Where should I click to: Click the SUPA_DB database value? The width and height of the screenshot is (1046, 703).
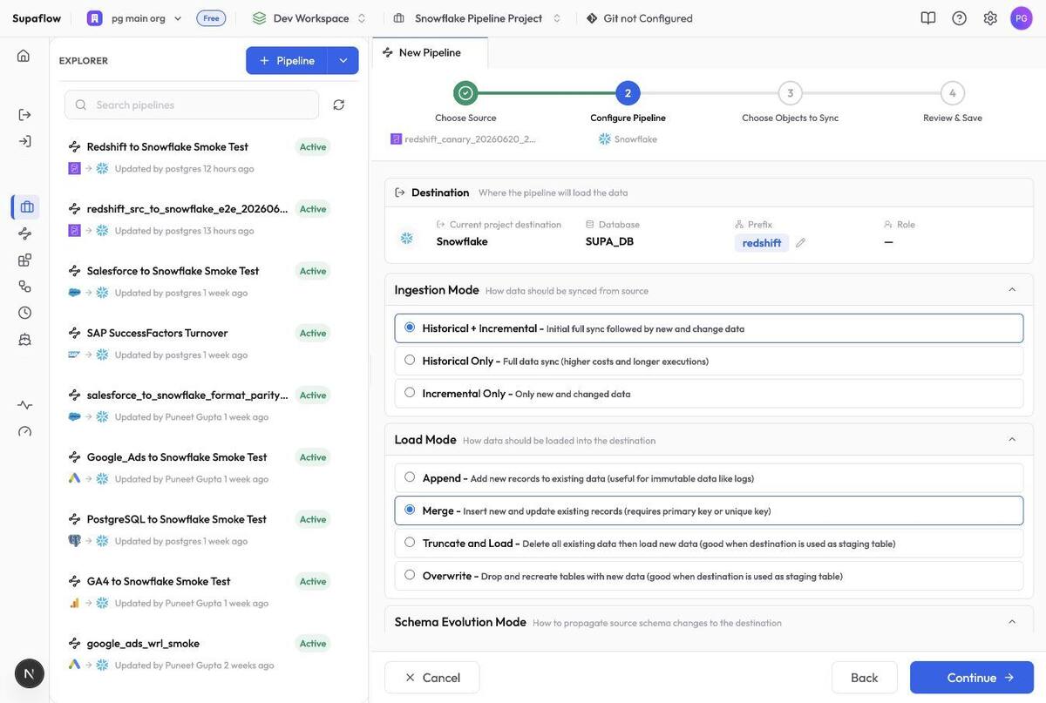[610, 241]
